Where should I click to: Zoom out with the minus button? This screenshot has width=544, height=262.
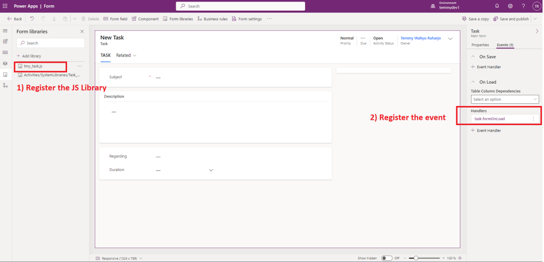(x=406, y=258)
